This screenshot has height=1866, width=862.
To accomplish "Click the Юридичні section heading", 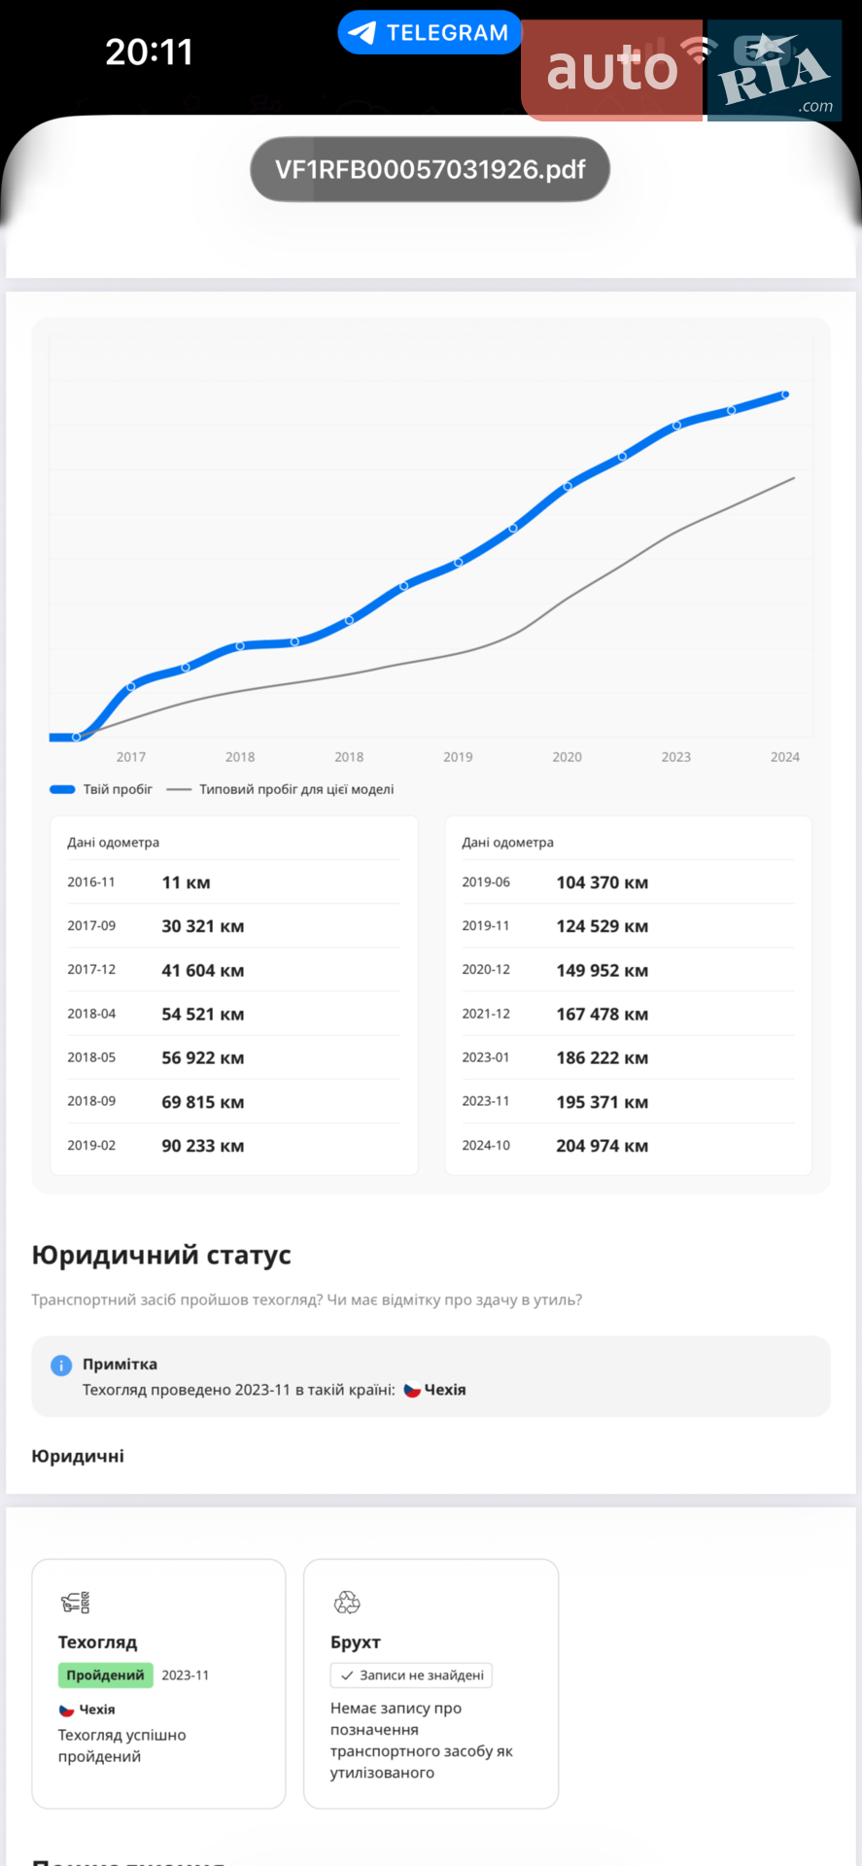I will click(78, 1456).
